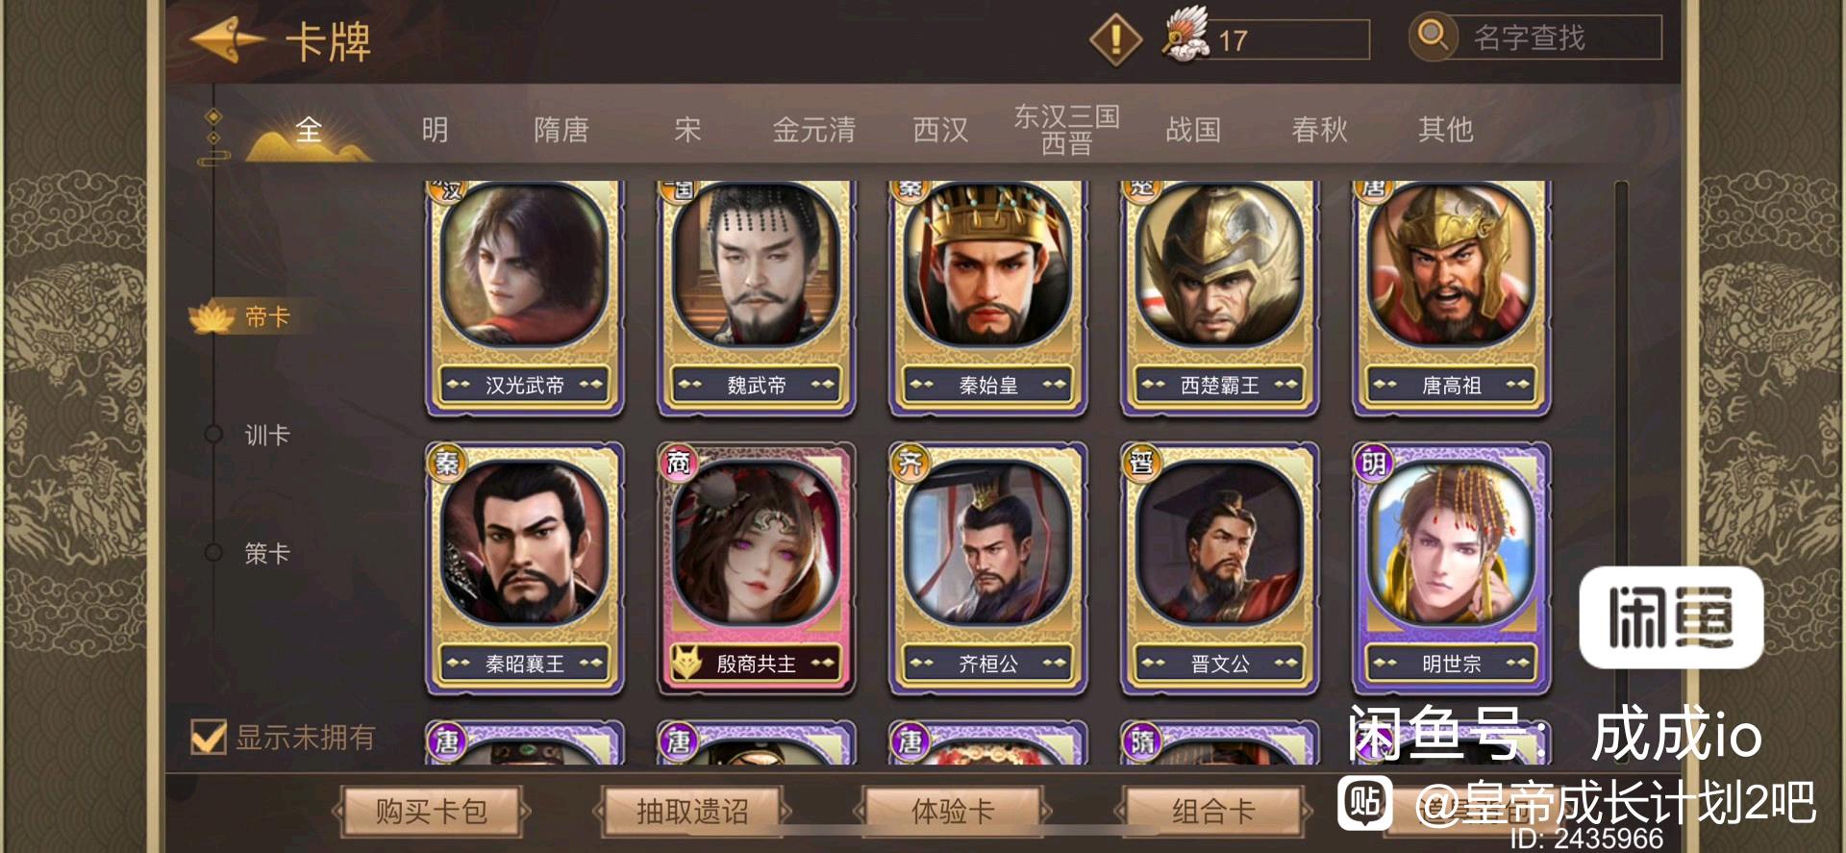Tap the 齐 dynasty badge on 齐桓公

click(910, 463)
